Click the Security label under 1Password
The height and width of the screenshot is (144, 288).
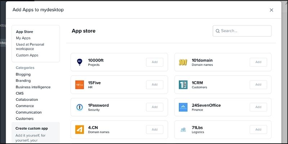[94, 110]
